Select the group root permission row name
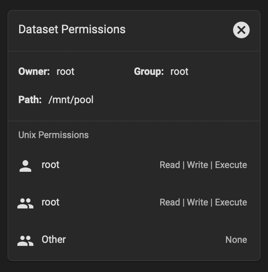 coord(50,202)
